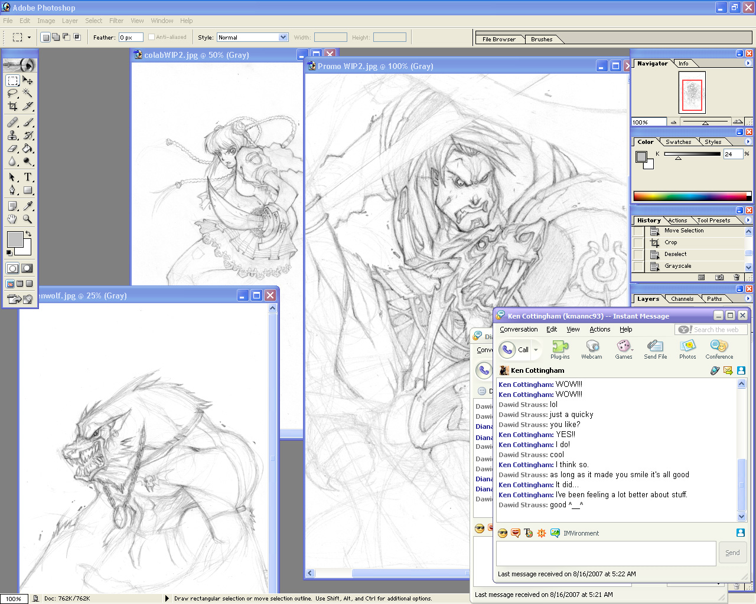Image resolution: width=756 pixels, height=604 pixels.
Task: Switch to Full Screen Mode with menu bar
Action: [x=20, y=284]
